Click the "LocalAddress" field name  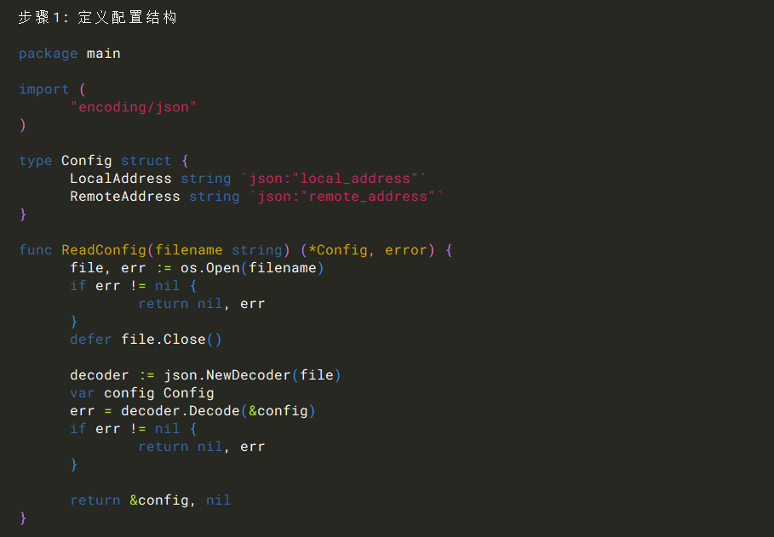pyautogui.click(x=120, y=179)
